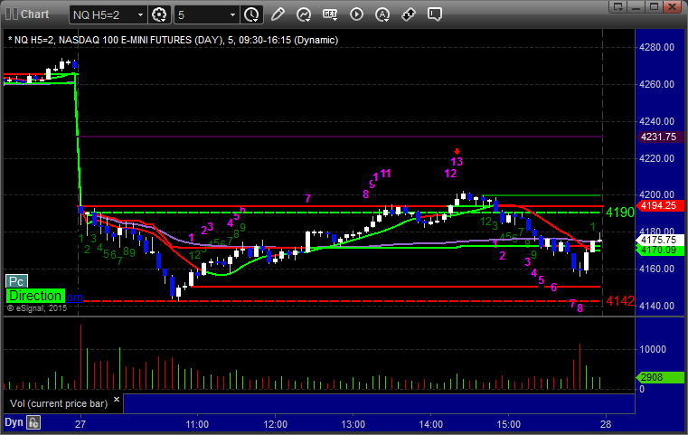
Task: Select the Vol (current price bar) tab
Action: [x=59, y=403]
